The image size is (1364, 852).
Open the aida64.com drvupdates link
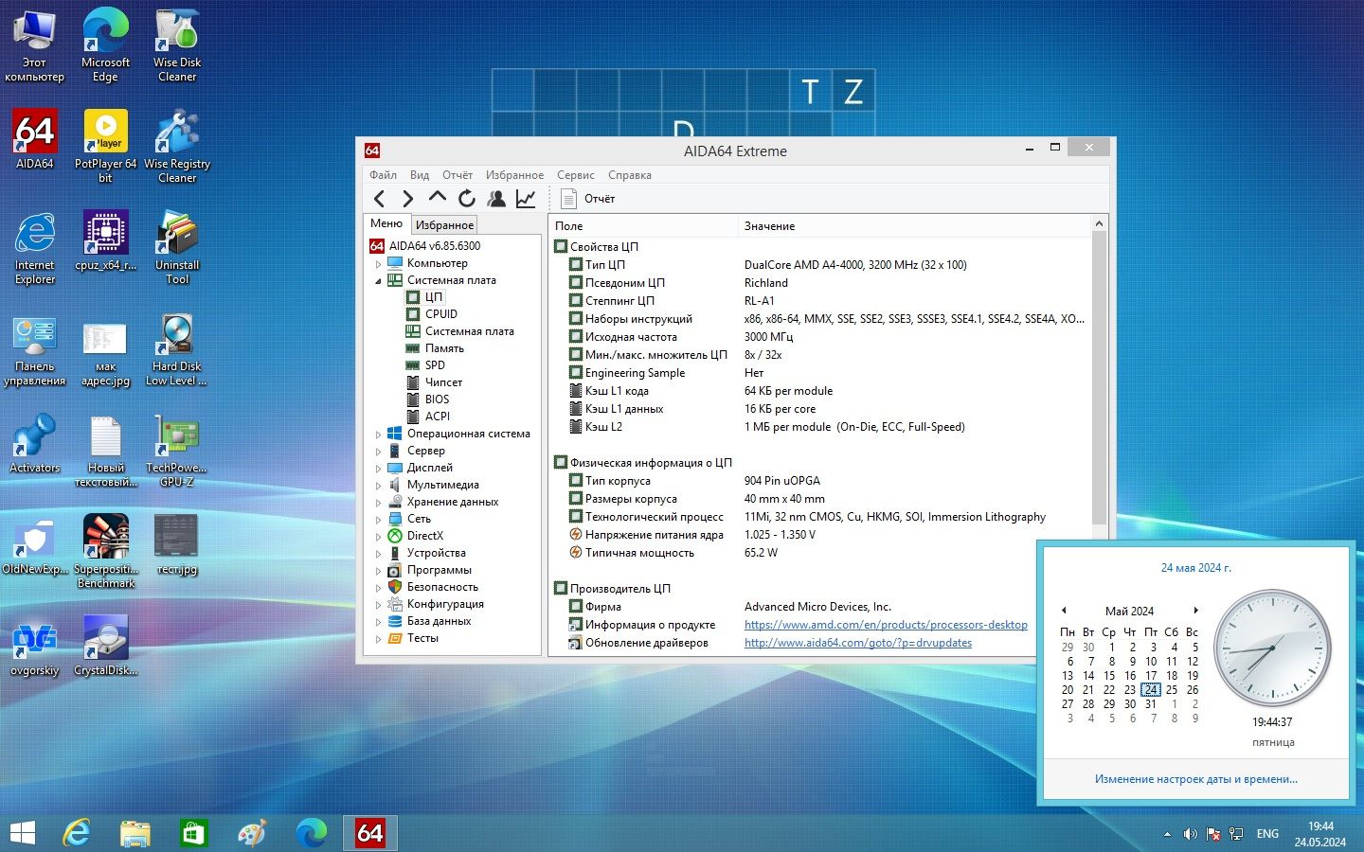pos(858,643)
